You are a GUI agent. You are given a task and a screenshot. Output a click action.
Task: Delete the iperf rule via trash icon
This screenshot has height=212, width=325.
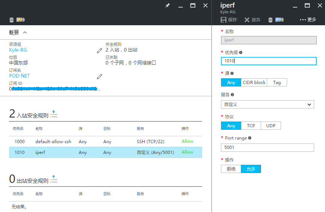(x=270, y=20)
